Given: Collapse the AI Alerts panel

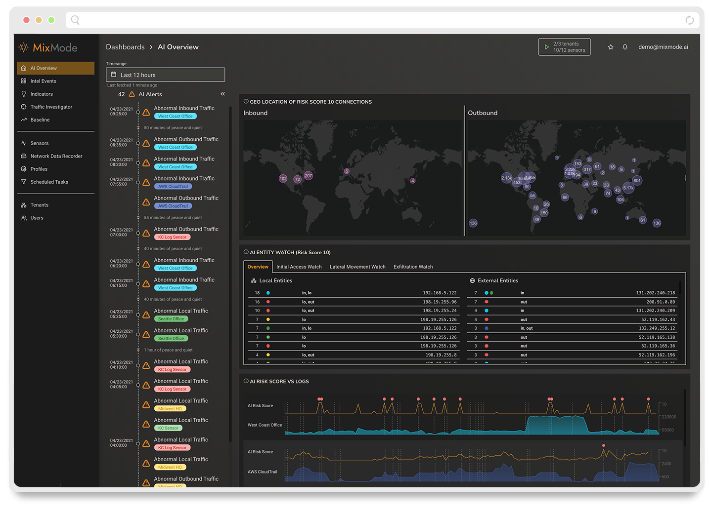Looking at the screenshot, I should [222, 94].
